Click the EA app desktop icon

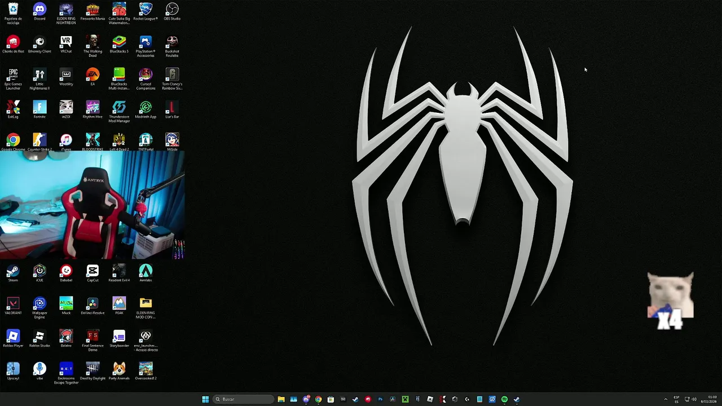click(x=93, y=77)
